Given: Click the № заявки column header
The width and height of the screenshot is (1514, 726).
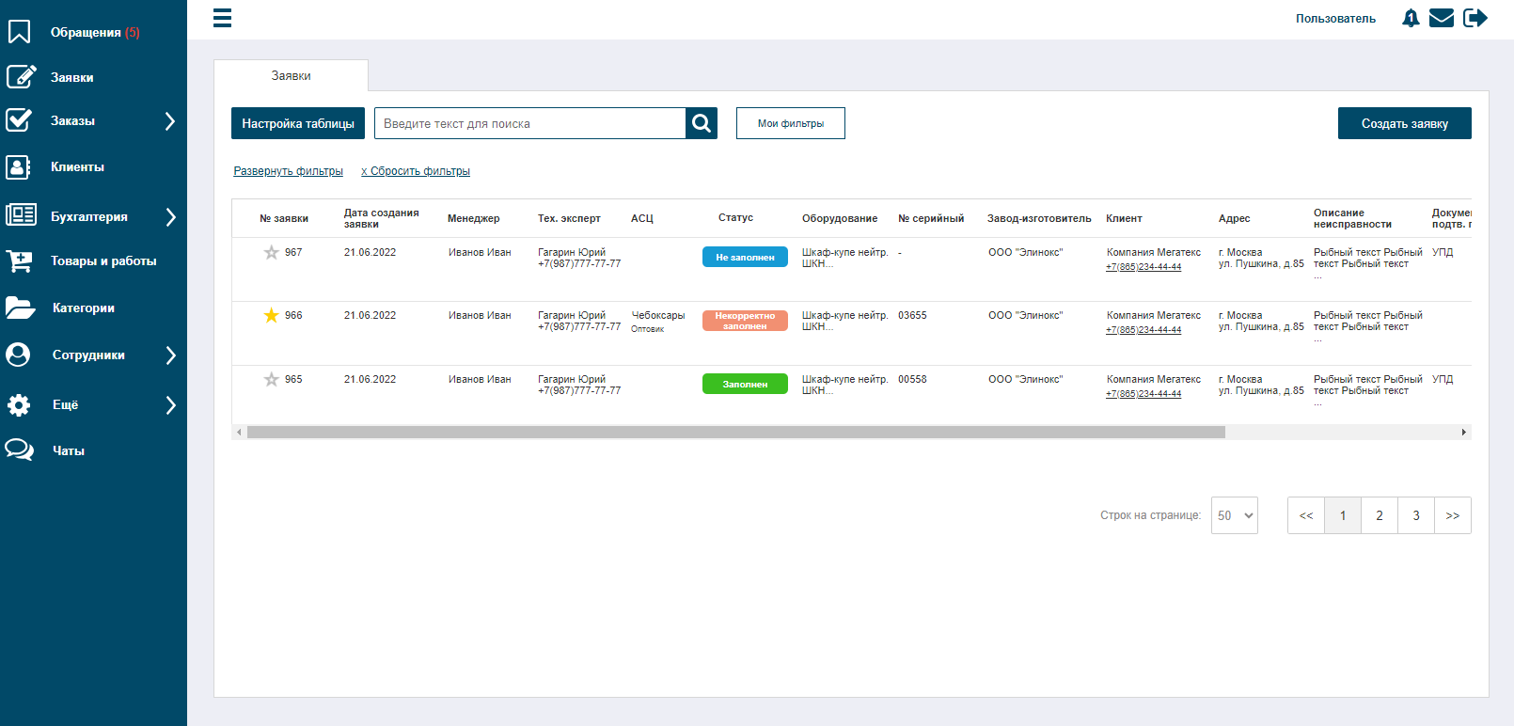Looking at the screenshot, I should point(284,218).
